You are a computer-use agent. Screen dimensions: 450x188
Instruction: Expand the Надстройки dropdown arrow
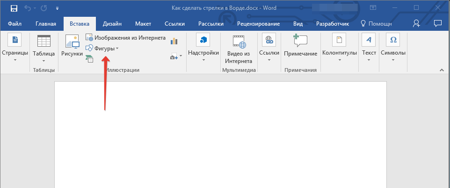[203, 60]
